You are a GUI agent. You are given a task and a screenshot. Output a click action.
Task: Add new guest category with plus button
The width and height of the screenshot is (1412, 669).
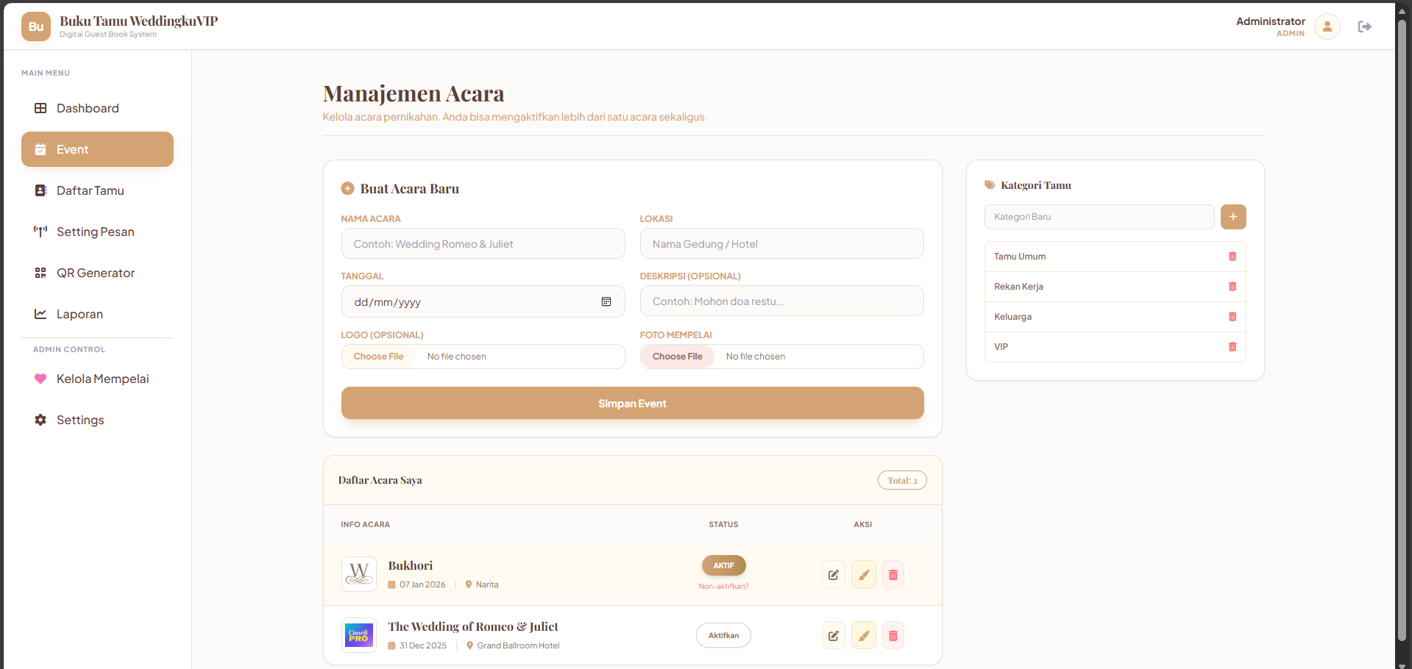[x=1232, y=217]
